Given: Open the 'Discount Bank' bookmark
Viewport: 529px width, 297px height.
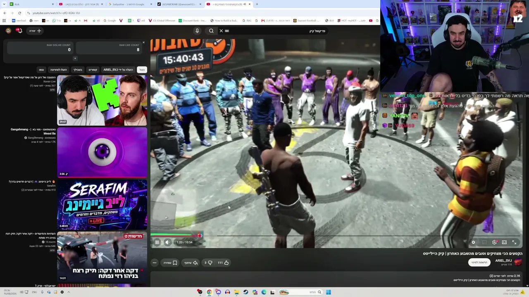Looking at the screenshot, I should [192, 21].
